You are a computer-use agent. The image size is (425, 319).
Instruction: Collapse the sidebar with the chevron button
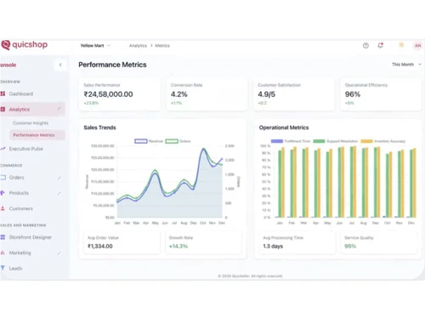coord(60,65)
